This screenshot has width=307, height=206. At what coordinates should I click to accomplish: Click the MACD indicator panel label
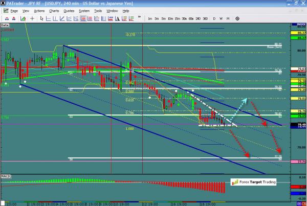(x=6, y=176)
